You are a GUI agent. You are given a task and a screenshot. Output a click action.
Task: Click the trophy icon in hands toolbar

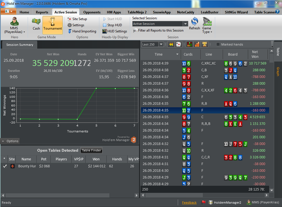click(x=205, y=44)
